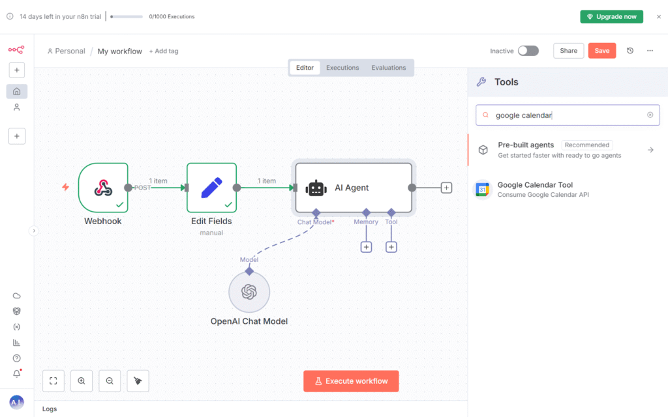The height and width of the screenshot is (417, 668).
Task: Switch to the Executions tab
Action: click(x=342, y=68)
